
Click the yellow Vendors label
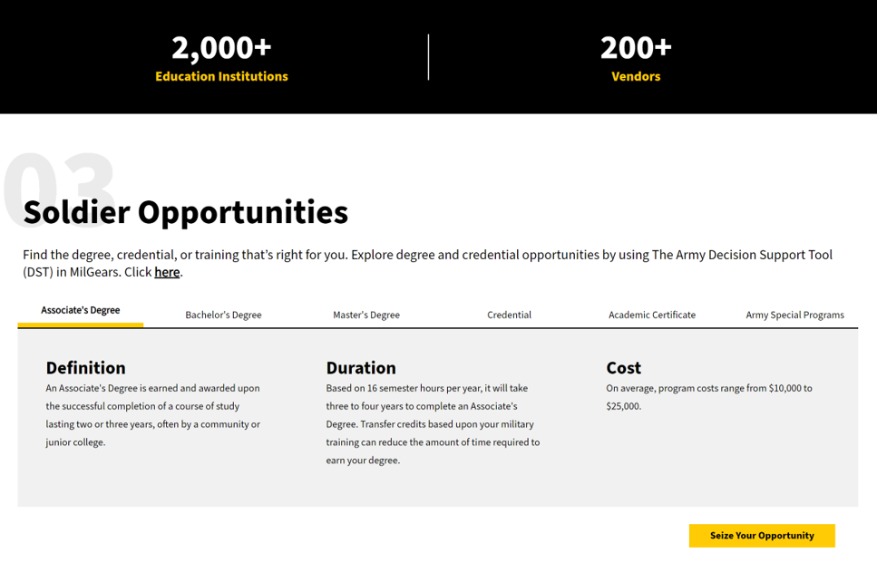636,76
